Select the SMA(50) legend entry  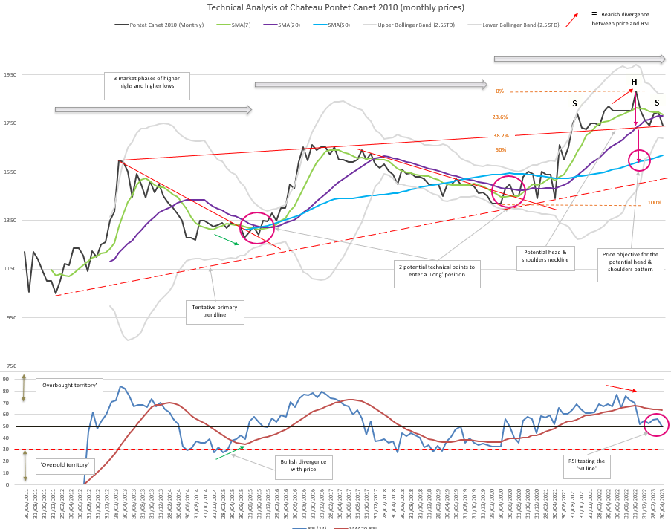tap(331, 25)
